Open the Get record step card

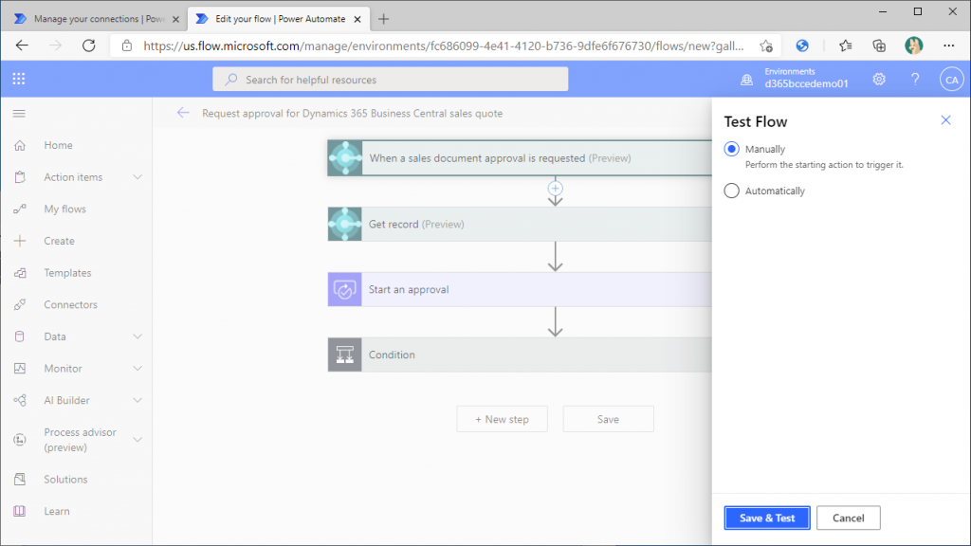coord(520,224)
